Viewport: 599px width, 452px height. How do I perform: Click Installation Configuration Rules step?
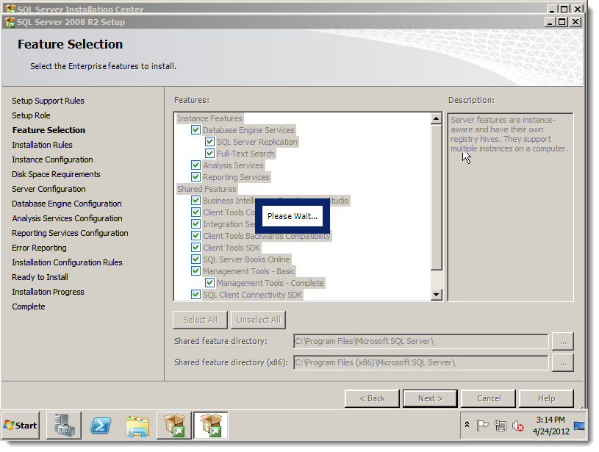click(67, 262)
